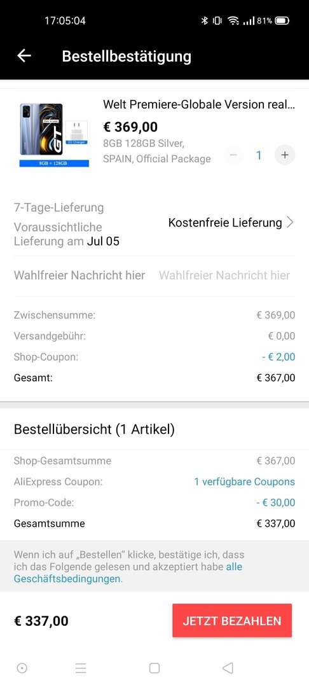The image size is (309, 687).
Task: Open the Android recent apps menu icon
Action: (81, 668)
